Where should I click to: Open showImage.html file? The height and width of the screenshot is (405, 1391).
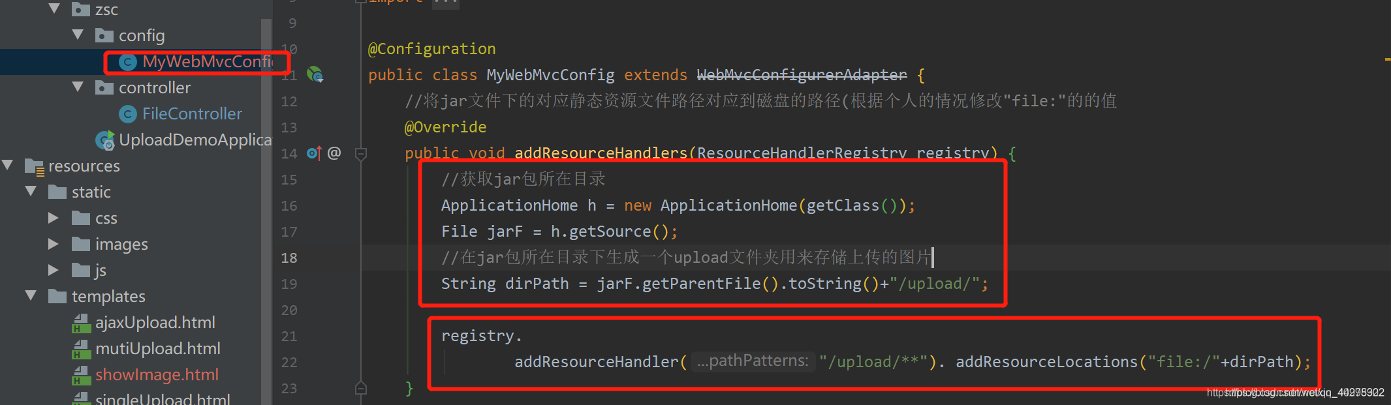coord(157,375)
